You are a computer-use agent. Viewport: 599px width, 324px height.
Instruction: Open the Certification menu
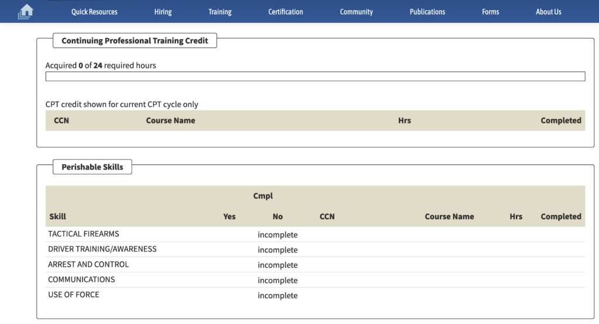coord(285,12)
